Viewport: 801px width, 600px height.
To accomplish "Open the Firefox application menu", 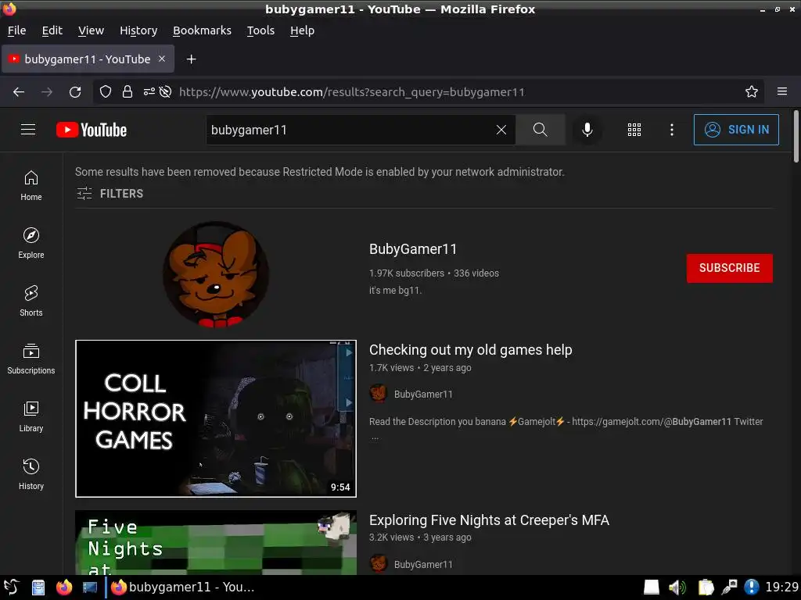I will [782, 92].
